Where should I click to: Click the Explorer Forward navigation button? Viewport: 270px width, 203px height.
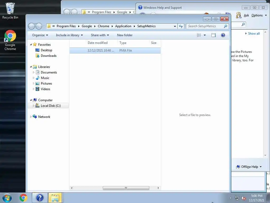pyautogui.click(x=39, y=26)
